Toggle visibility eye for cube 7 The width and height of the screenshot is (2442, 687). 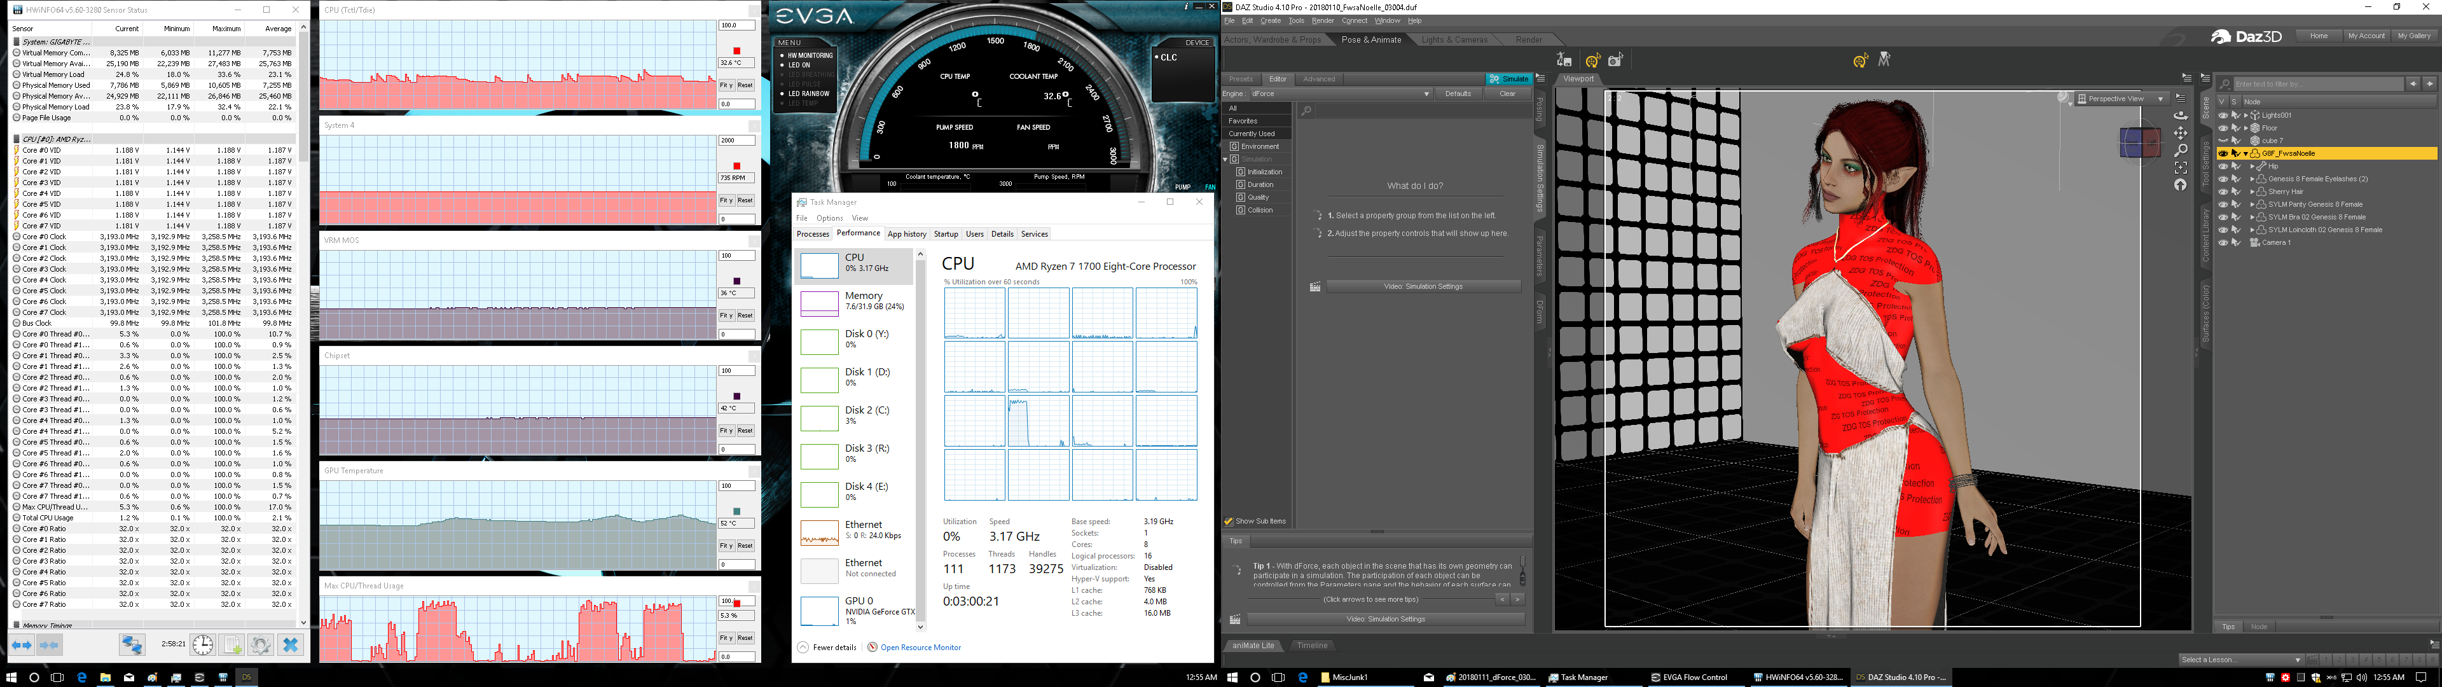(2223, 141)
